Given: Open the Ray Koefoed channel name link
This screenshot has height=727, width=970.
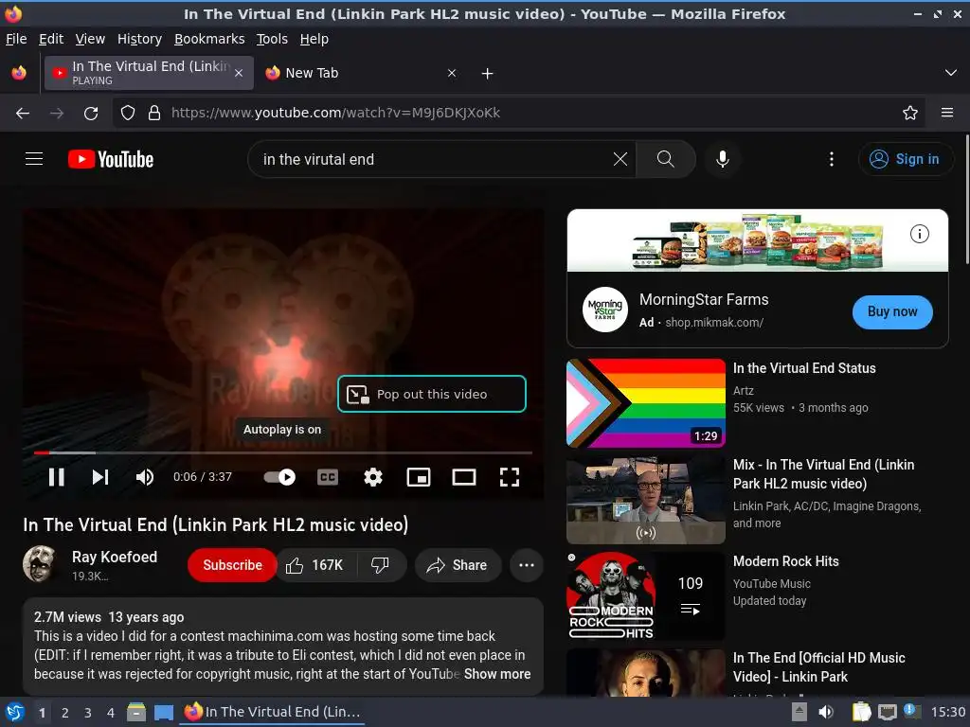Looking at the screenshot, I should (115, 557).
